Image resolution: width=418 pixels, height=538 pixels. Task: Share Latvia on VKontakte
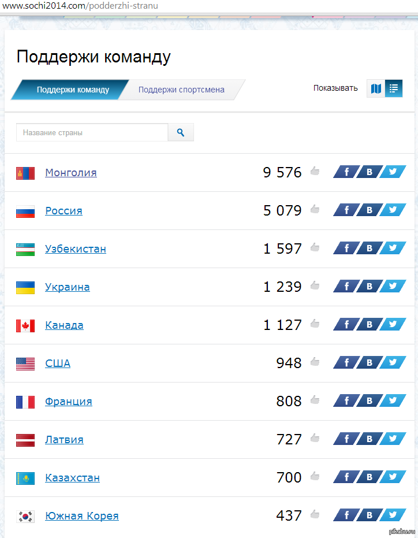pos(370,439)
